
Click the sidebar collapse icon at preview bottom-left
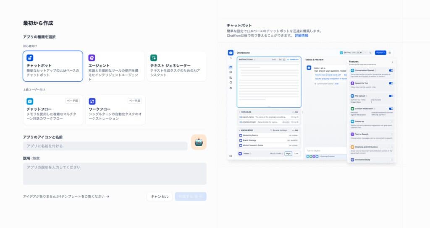[231, 156]
